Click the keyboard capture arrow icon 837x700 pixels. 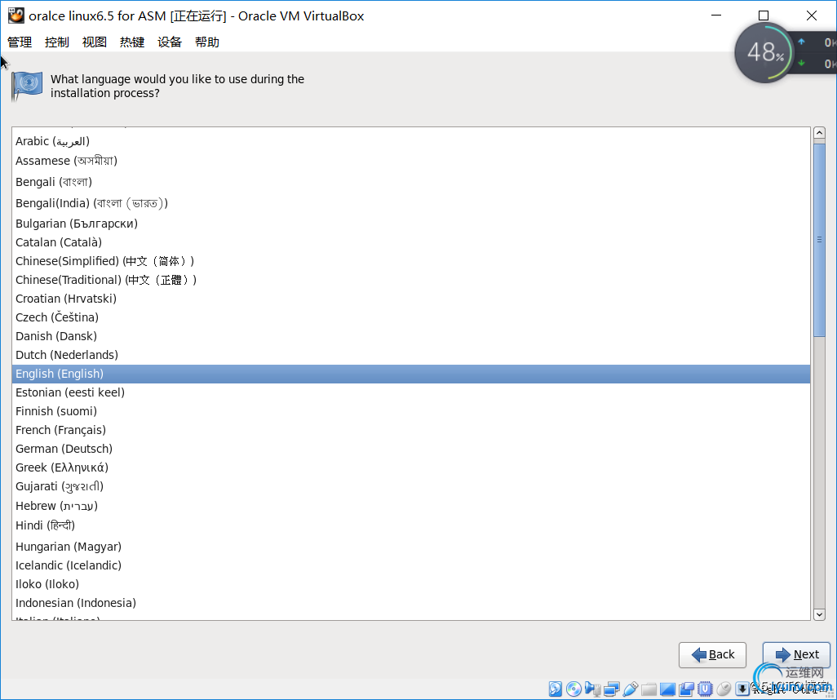click(x=742, y=689)
